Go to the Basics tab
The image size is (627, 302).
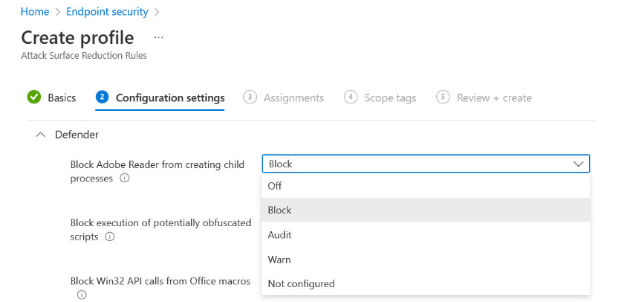pos(62,97)
